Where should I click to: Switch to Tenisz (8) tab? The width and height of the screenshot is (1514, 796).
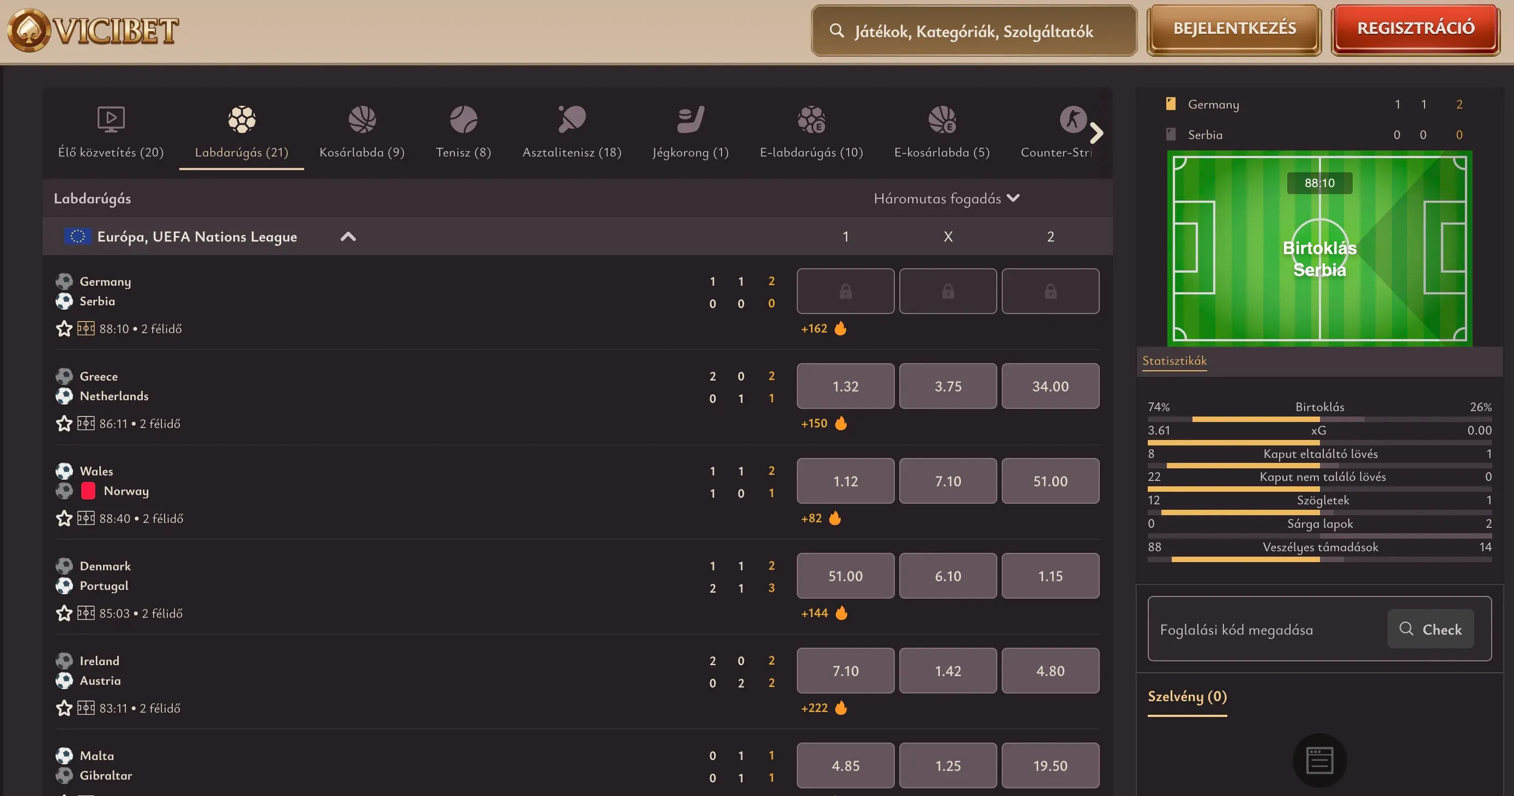(x=463, y=132)
